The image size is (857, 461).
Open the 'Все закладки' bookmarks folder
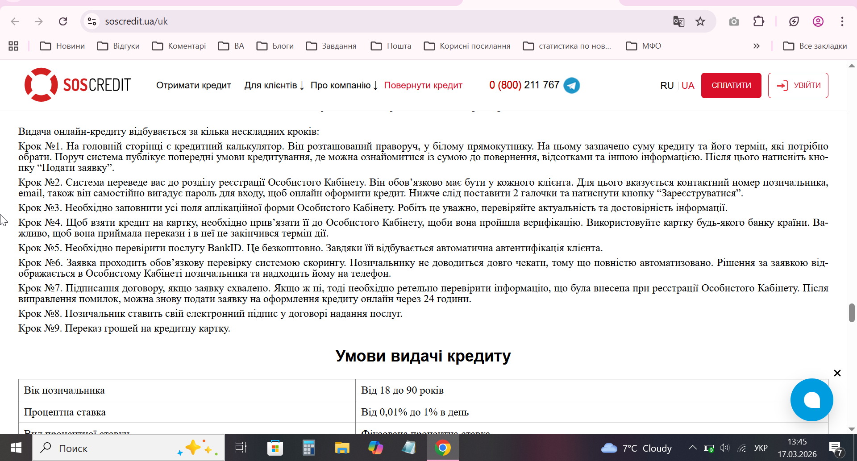point(815,46)
